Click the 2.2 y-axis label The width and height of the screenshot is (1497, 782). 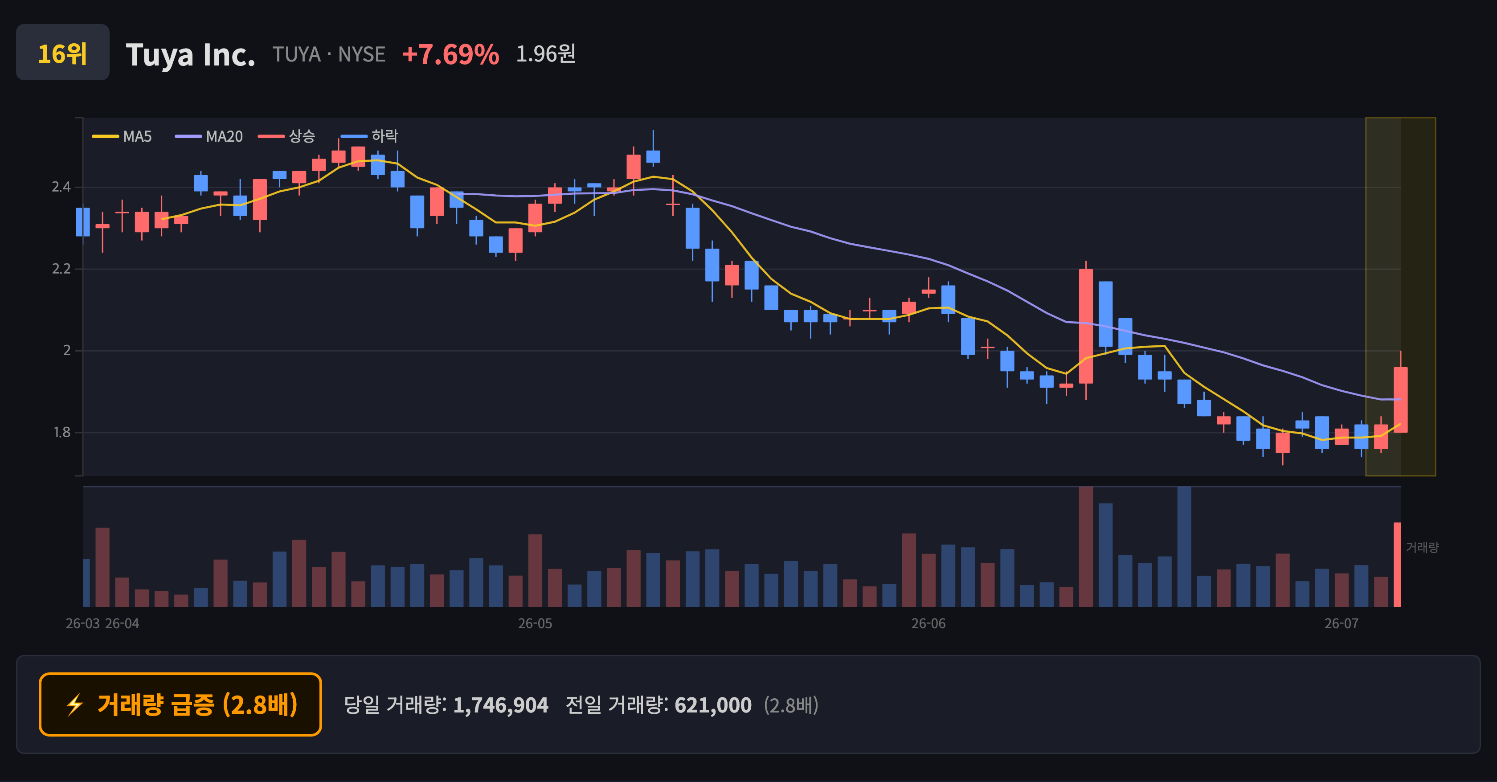coord(61,269)
